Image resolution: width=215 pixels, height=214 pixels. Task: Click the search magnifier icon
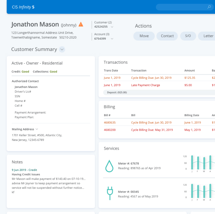coord(209,7)
